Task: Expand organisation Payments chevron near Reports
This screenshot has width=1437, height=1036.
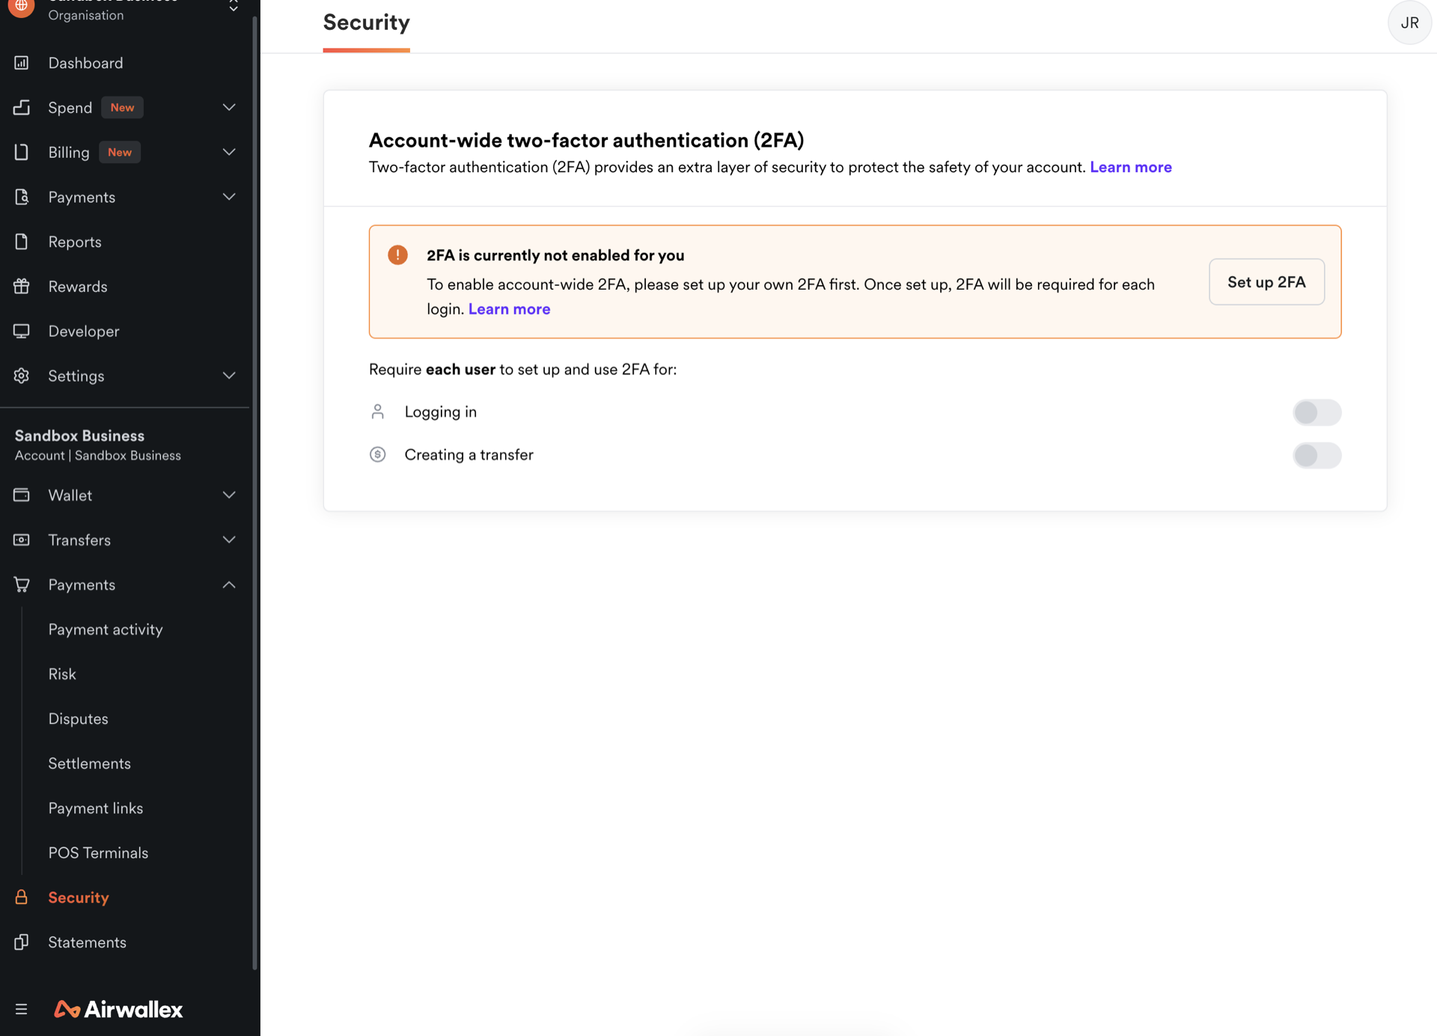Action: tap(229, 197)
